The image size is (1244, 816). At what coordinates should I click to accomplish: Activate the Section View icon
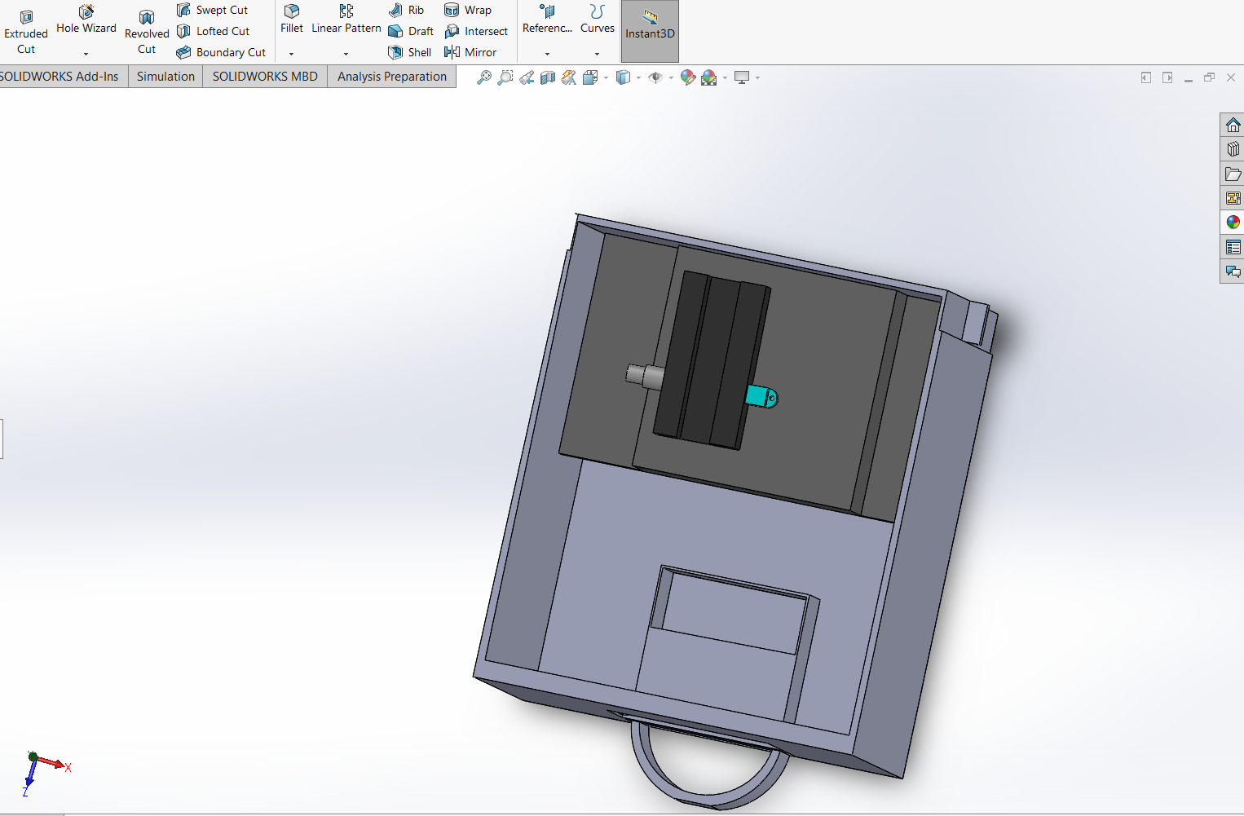(548, 77)
